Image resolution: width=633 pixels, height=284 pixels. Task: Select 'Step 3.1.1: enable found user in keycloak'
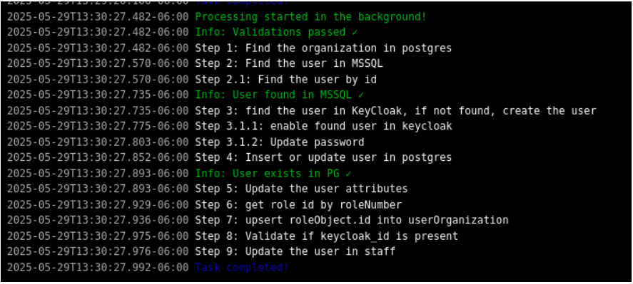click(x=323, y=127)
